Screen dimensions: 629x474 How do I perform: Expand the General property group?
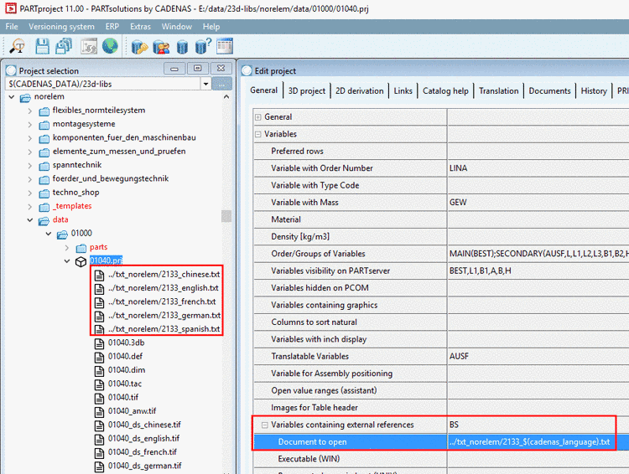(x=258, y=117)
